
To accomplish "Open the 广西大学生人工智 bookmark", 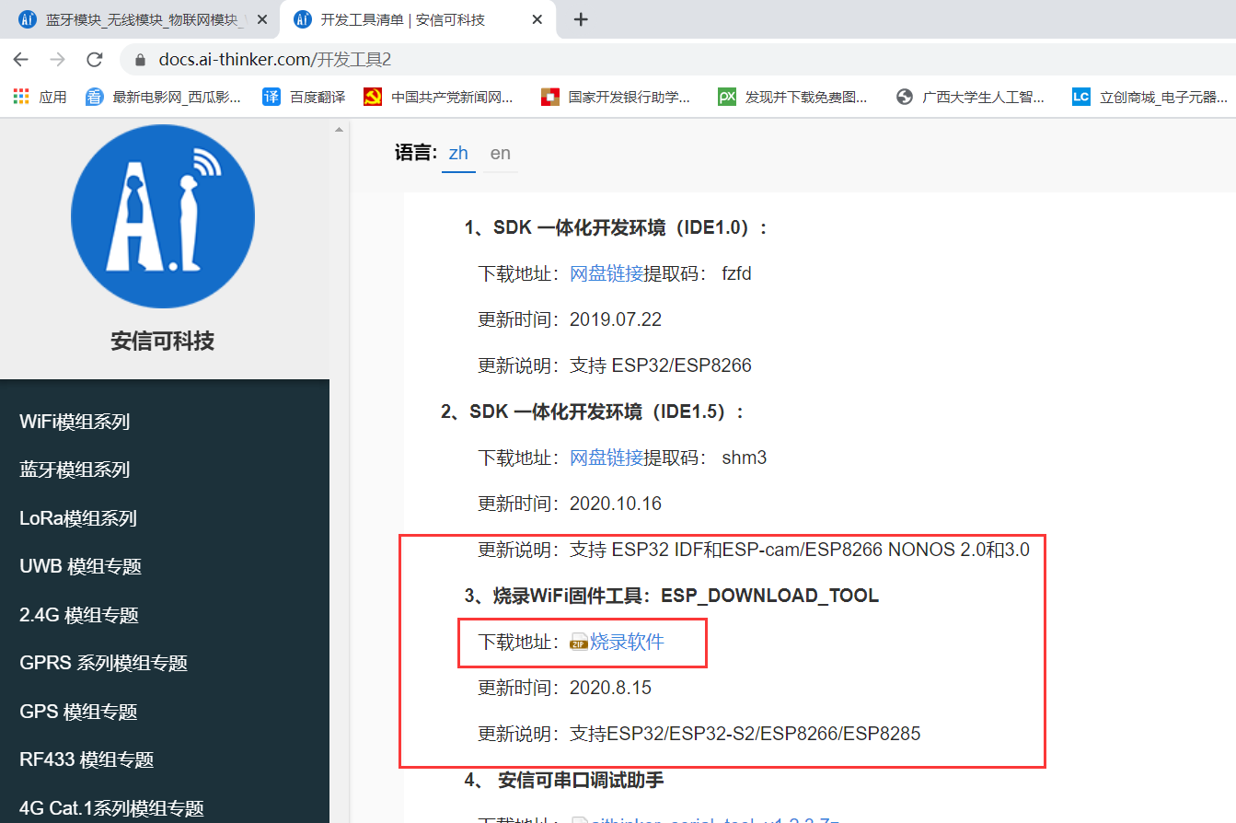I will (970, 97).
